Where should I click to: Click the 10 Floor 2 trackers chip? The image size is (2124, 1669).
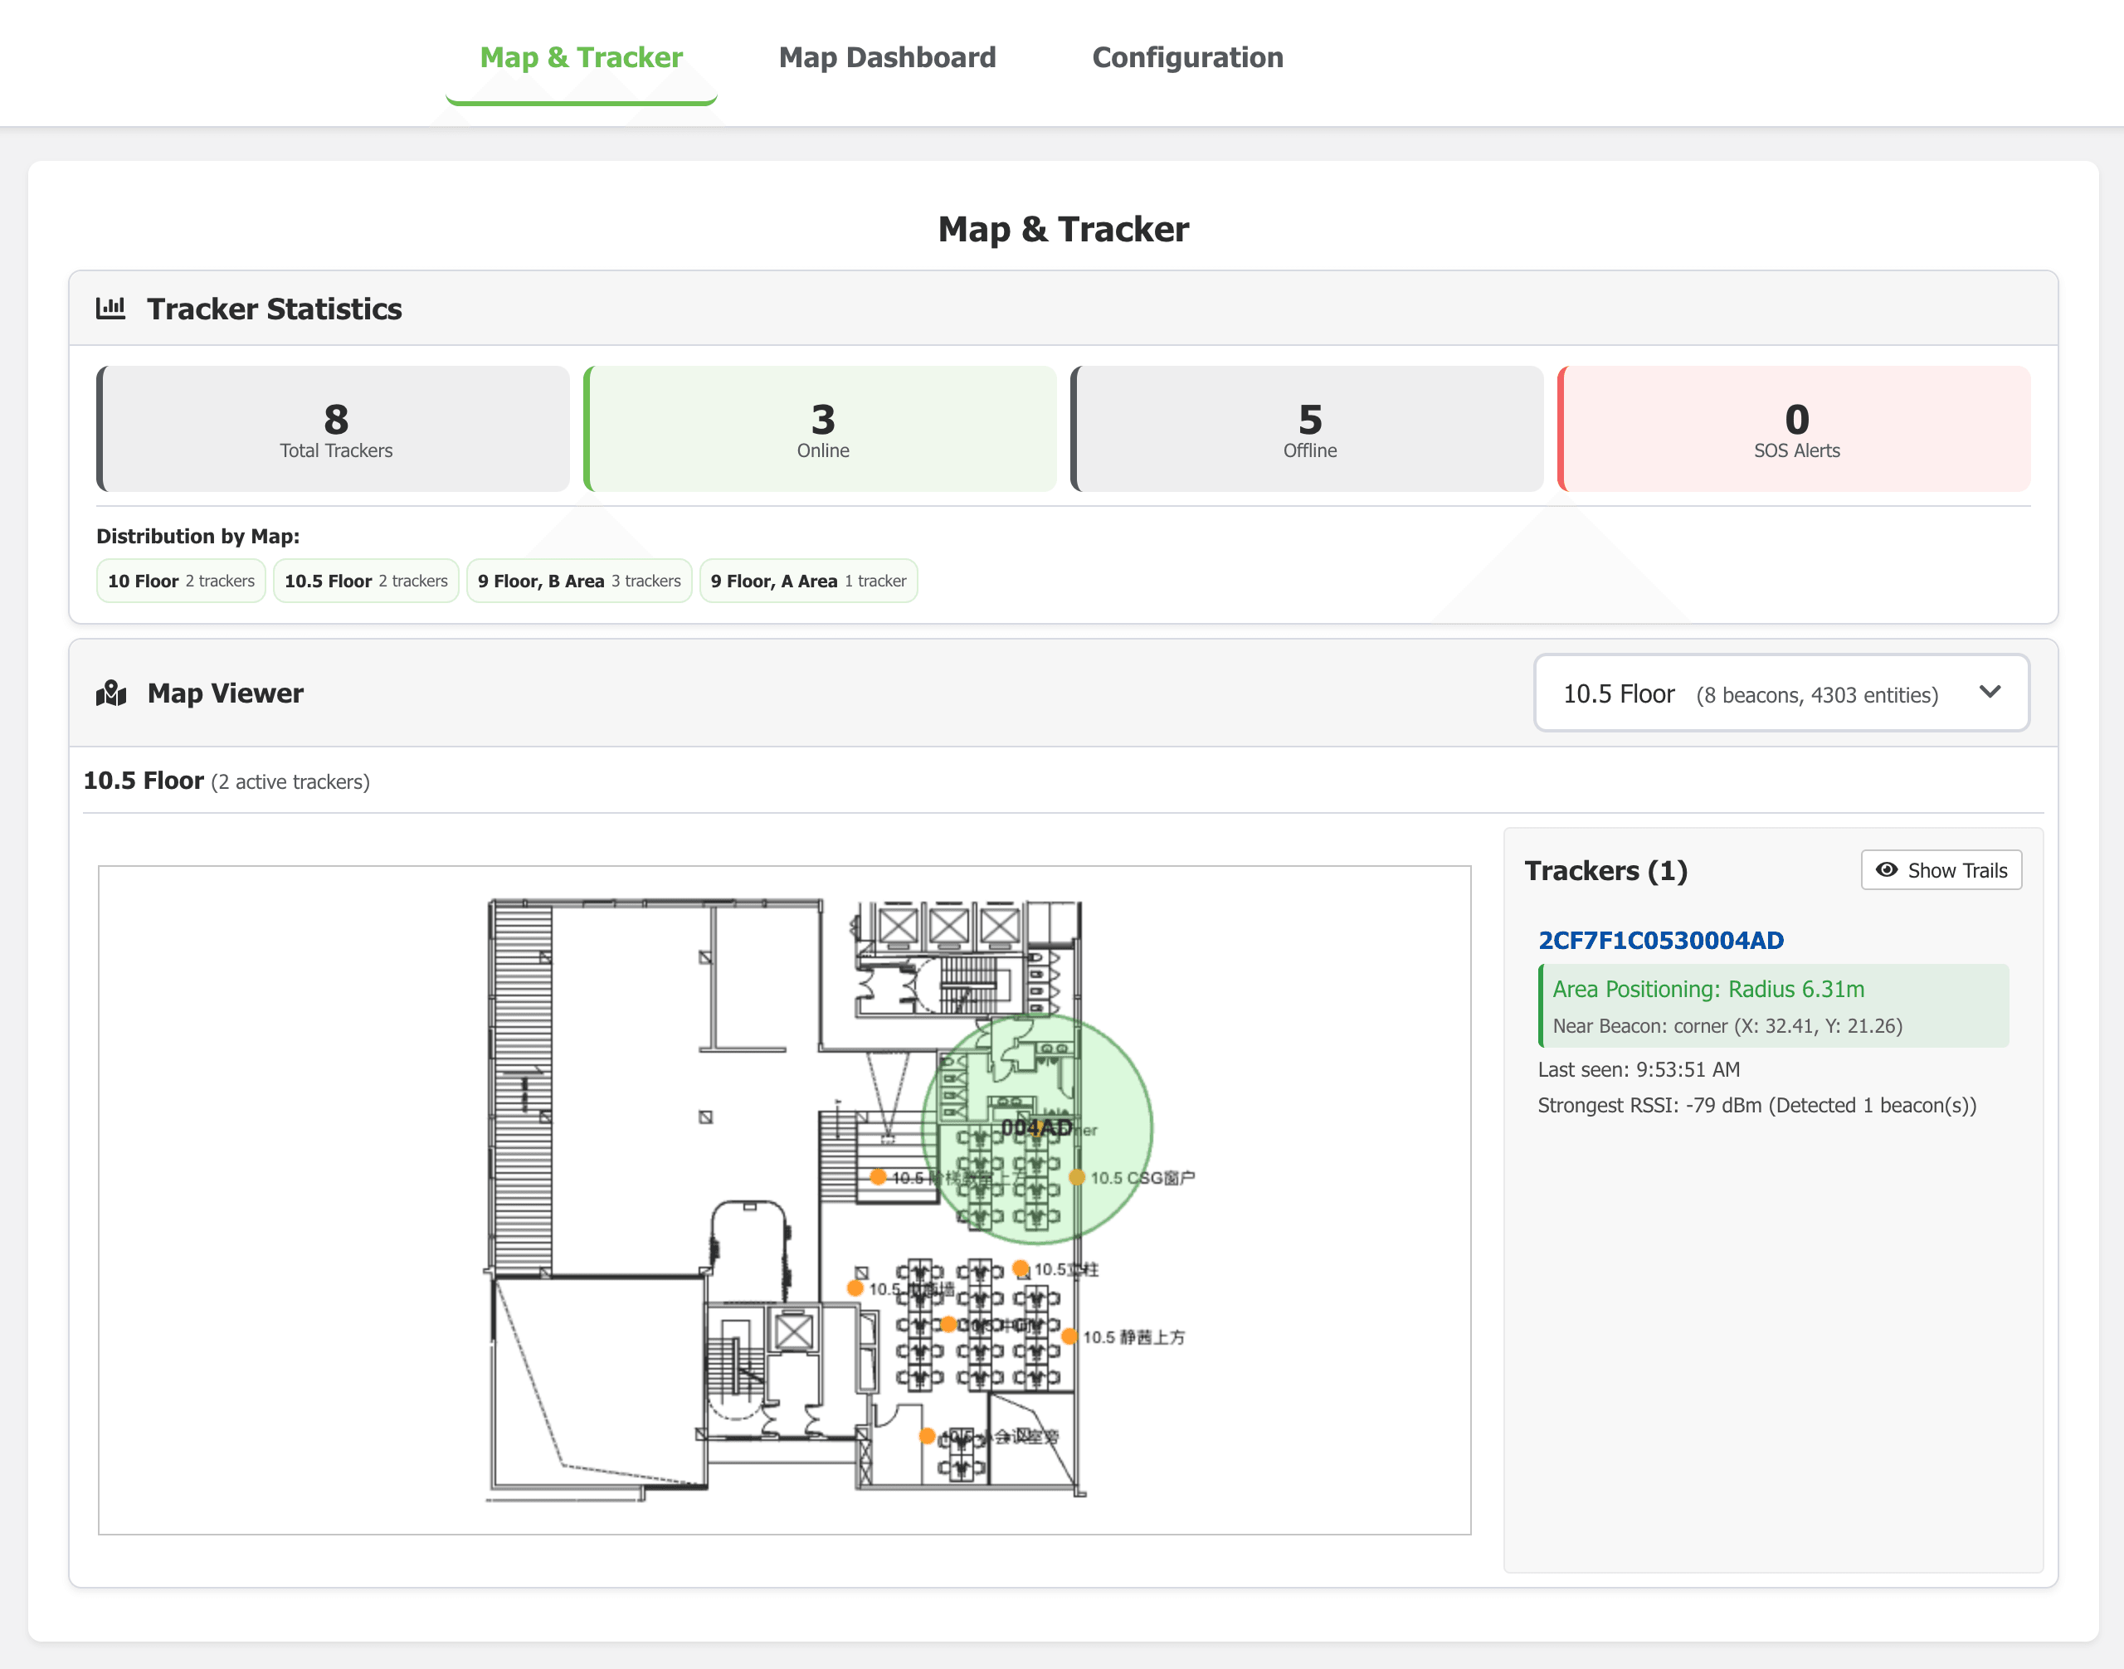click(181, 581)
